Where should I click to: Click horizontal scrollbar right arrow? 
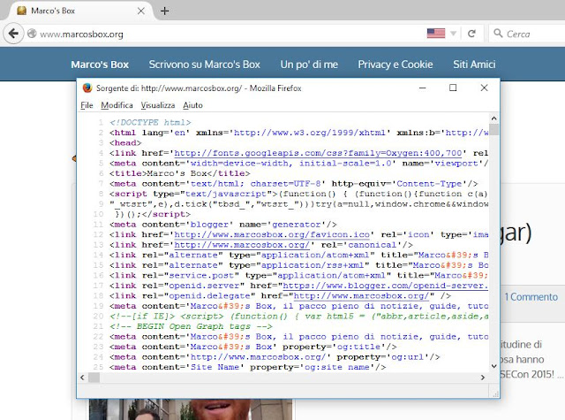[x=483, y=378]
